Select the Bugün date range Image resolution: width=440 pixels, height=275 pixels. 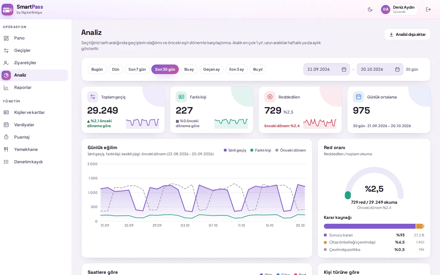coord(97,69)
